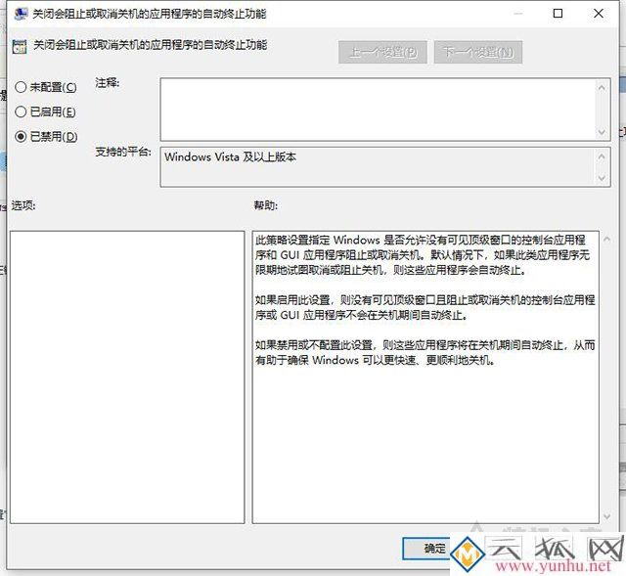The height and width of the screenshot is (576, 626).
Task: Click the window title bar app icon
Action: coord(20,14)
